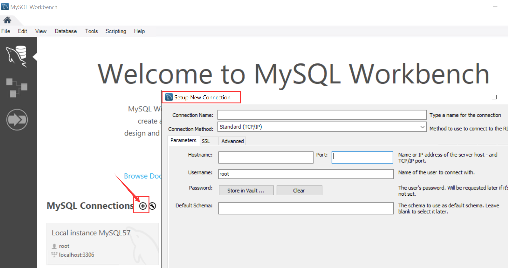Open the Migration wizard sidebar icon

17,120
